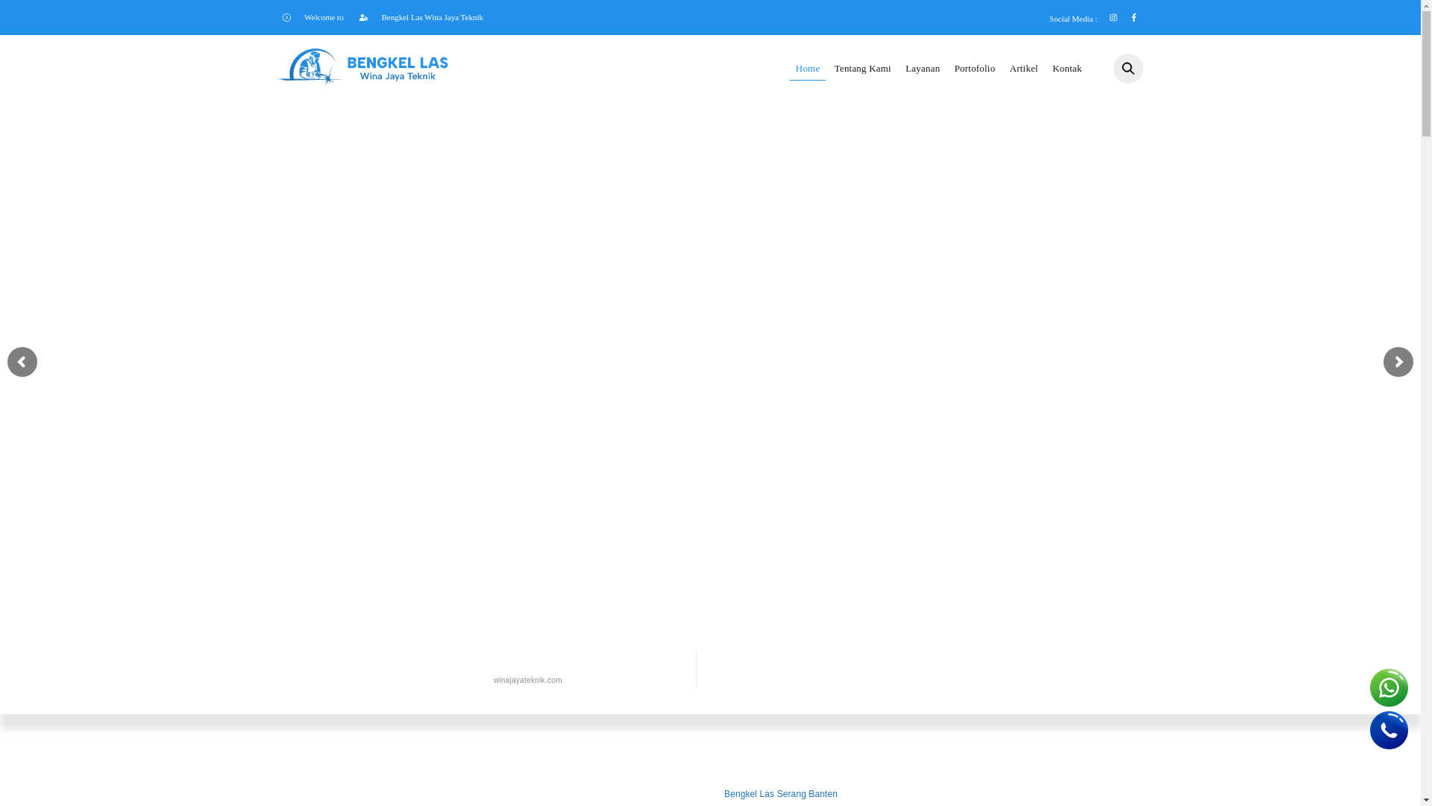Click Bengkel Las Wina Jaya Teknik top bar text
The image size is (1432, 806).
tap(432, 17)
